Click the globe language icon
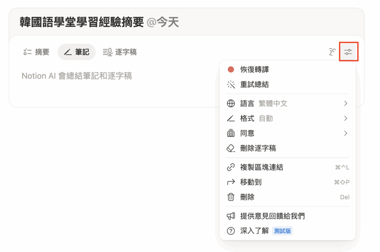The width and height of the screenshot is (380, 252). click(x=231, y=104)
